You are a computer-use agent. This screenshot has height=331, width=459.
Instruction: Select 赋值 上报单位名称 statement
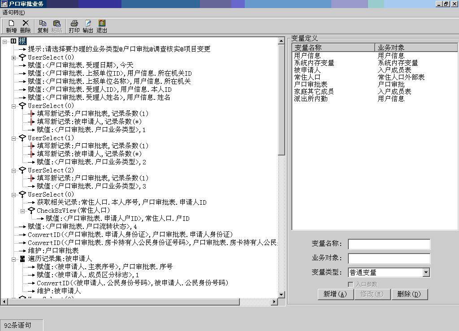pyautogui.click(x=109, y=81)
